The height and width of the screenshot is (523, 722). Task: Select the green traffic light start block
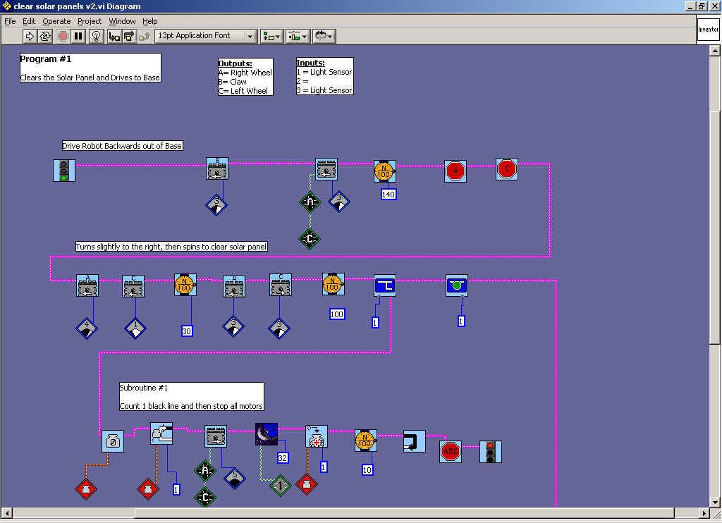tap(64, 171)
